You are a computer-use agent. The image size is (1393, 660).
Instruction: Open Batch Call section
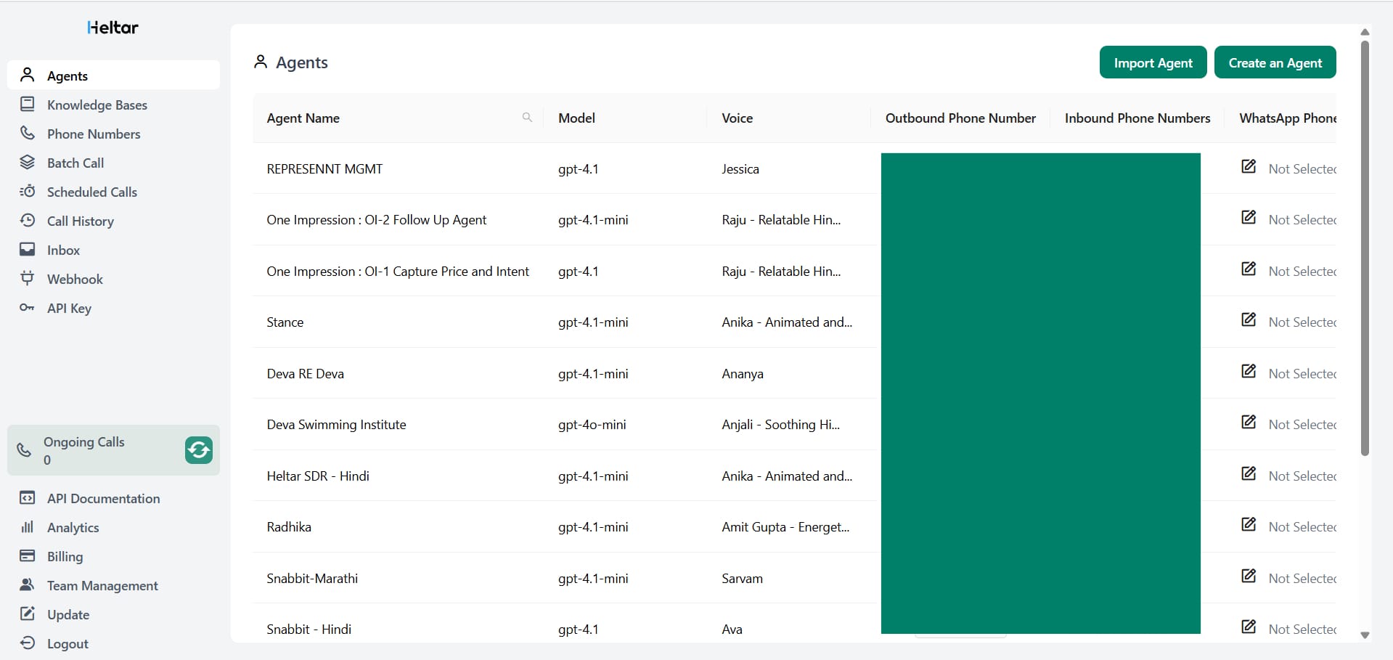point(75,163)
